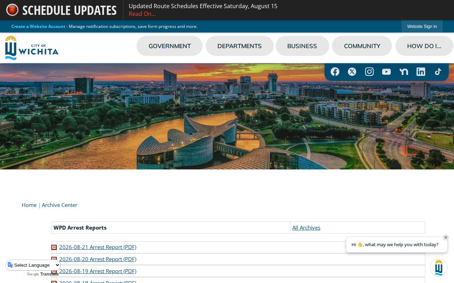View All Archives link
The height and width of the screenshot is (283, 454).
pos(306,227)
